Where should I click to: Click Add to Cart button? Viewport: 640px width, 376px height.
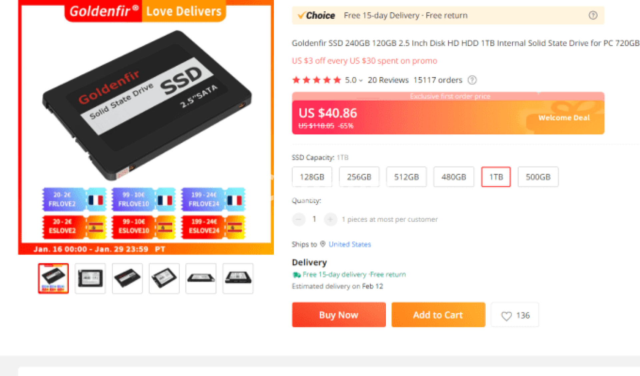point(438,315)
